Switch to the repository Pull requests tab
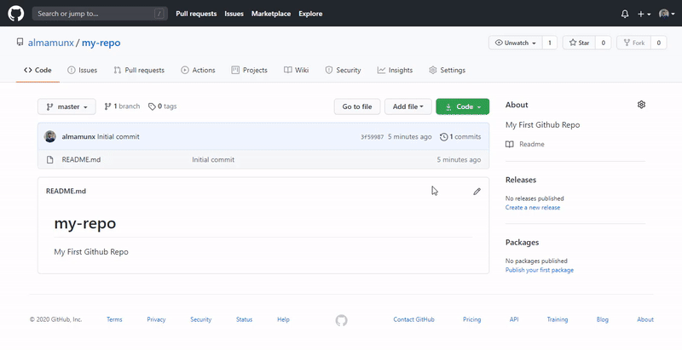 point(139,70)
